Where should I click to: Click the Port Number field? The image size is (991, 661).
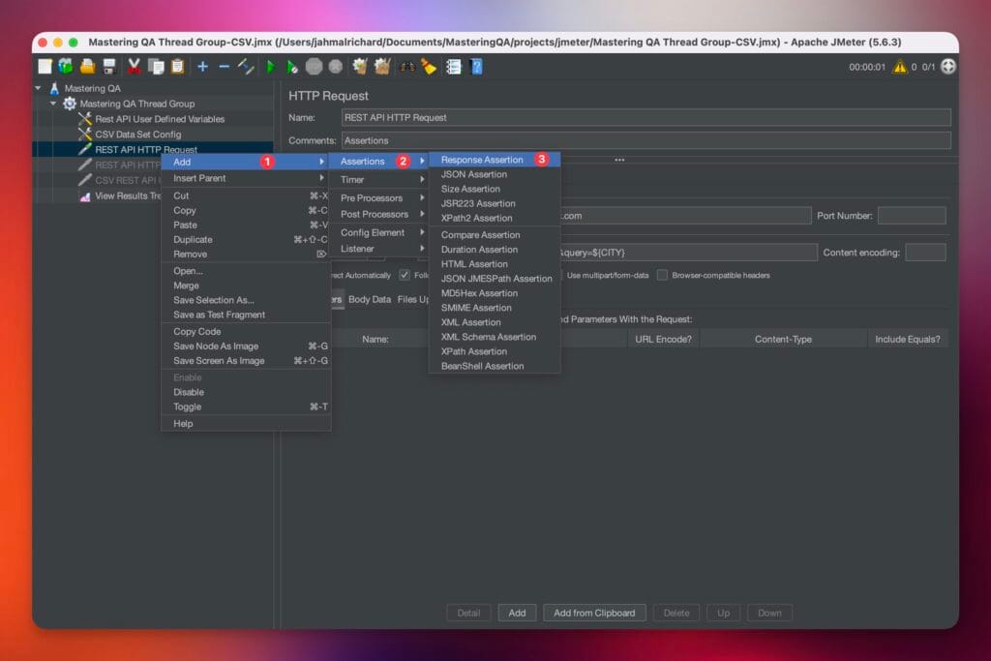[912, 216]
